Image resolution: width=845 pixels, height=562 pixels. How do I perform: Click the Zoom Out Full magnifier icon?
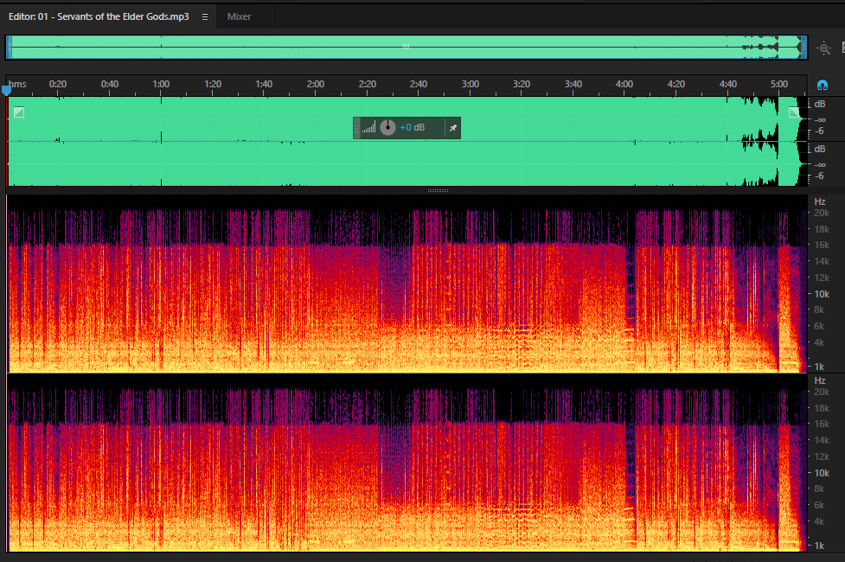(823, 48)
